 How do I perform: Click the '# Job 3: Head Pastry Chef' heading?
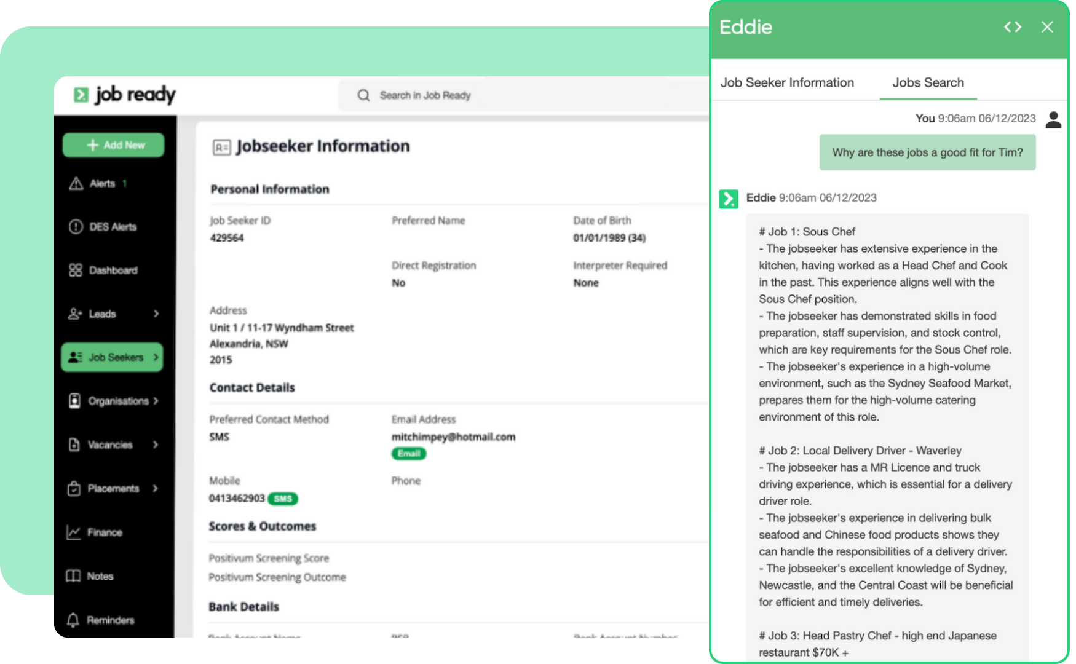coord(877,644)
